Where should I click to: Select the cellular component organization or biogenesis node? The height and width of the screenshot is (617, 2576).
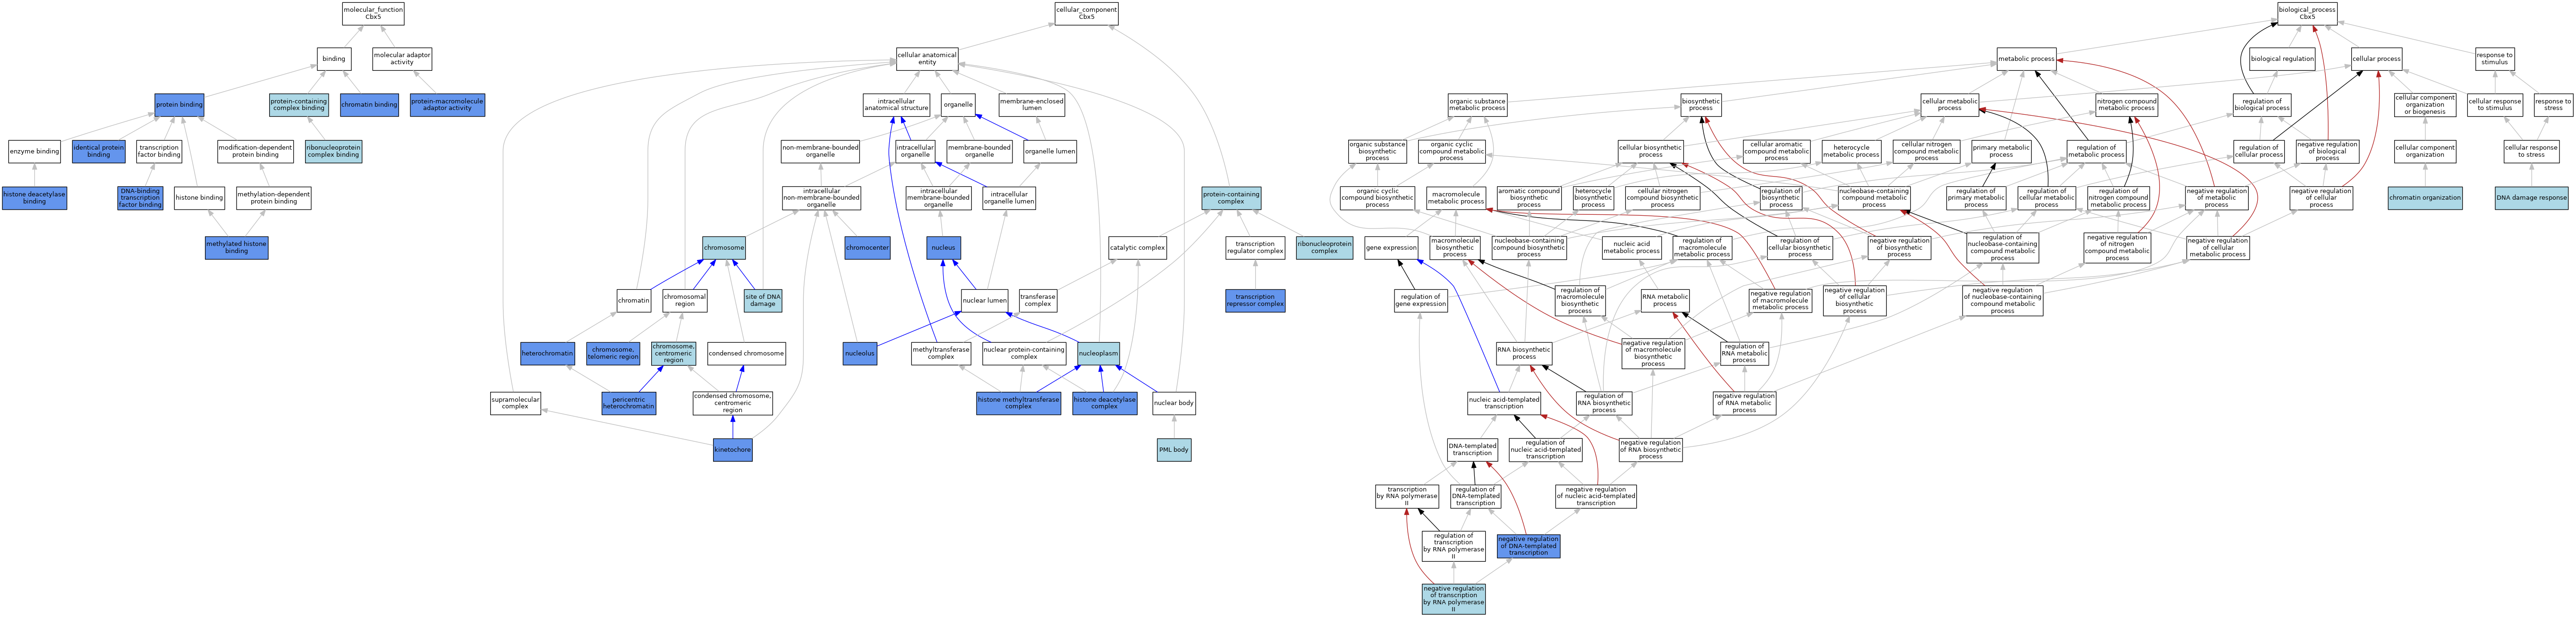coord(2425,105)
